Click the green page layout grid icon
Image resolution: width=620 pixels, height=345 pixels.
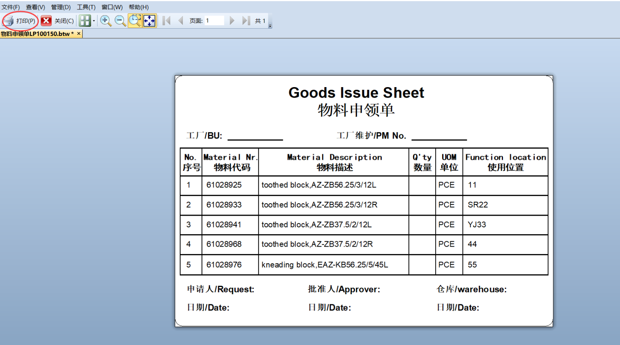click(x=84, y=21)
